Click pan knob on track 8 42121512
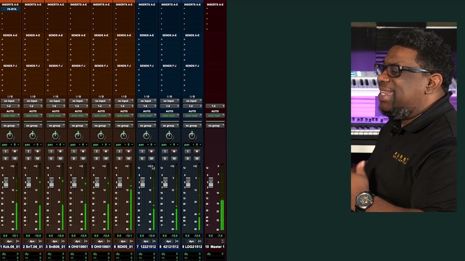 (169, 136)
